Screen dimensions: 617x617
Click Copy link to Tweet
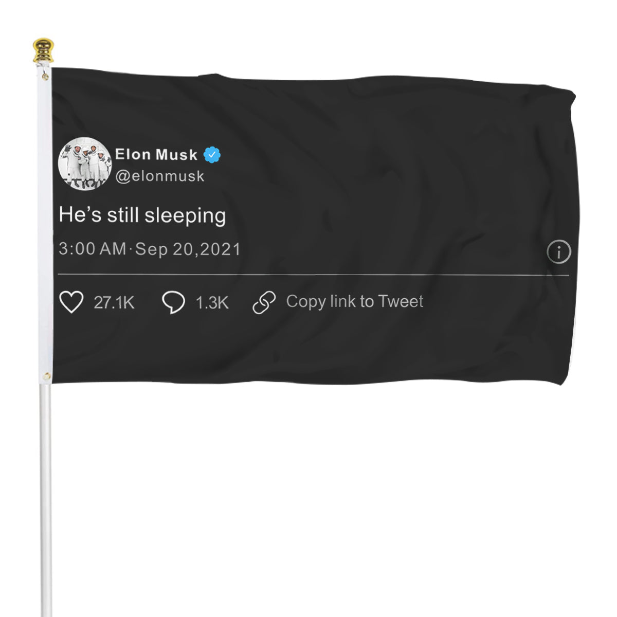tap(355, 302)
